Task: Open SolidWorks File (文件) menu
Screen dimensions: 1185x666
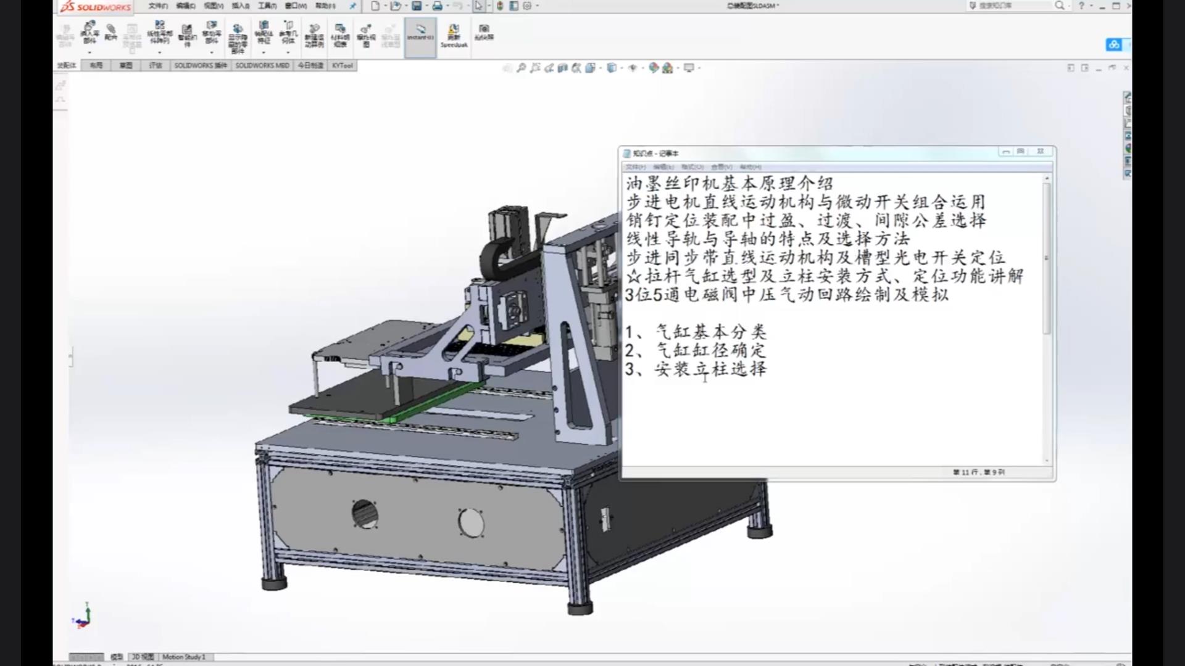Action: click(158, 6)
